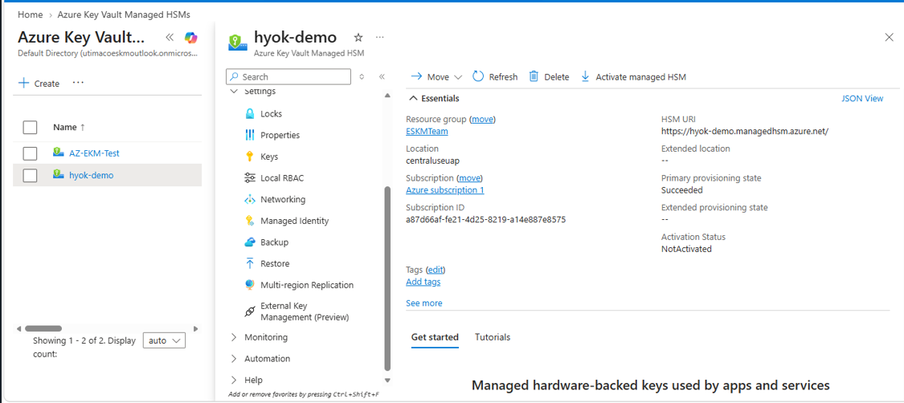Click the JSON View link
This screenshot has width=904, height=403.
(x=862, y=99)
